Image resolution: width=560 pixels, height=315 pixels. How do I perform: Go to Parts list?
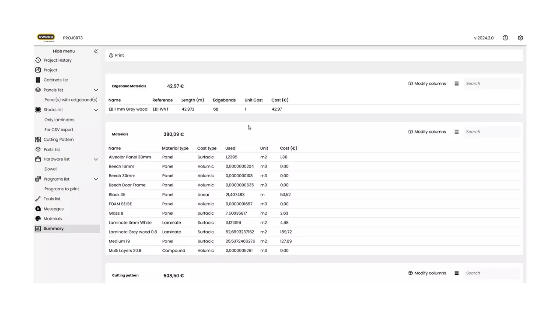52,150
